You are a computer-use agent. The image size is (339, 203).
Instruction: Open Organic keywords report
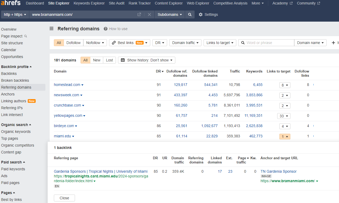tap(16, 132)
